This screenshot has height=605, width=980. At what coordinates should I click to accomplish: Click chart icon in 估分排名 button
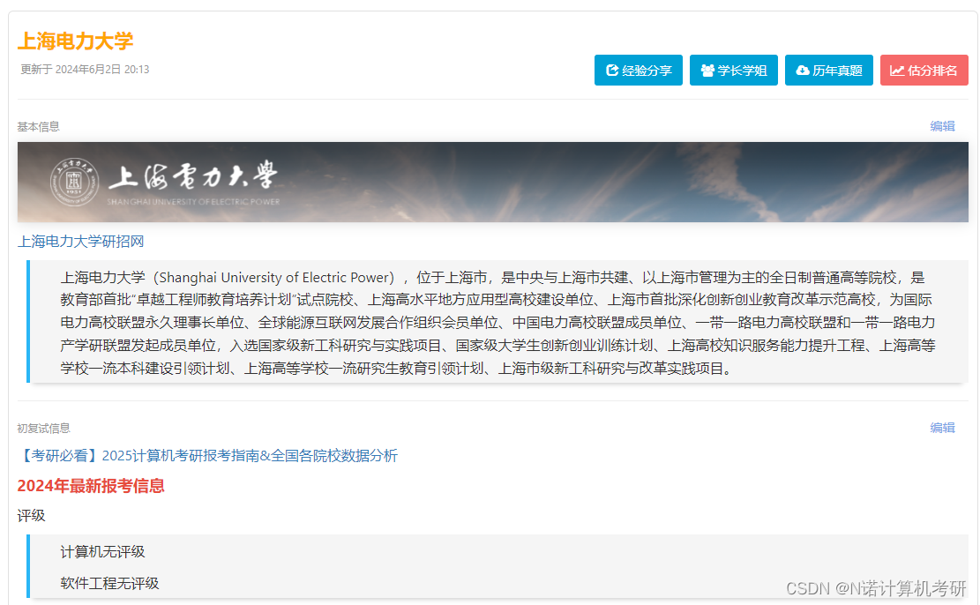pos(897,71)
